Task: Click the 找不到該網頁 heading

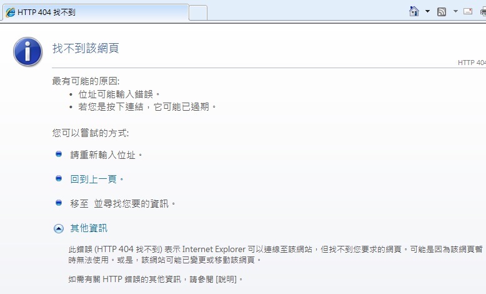Action: pyautogui.click(x=86, y=48)
